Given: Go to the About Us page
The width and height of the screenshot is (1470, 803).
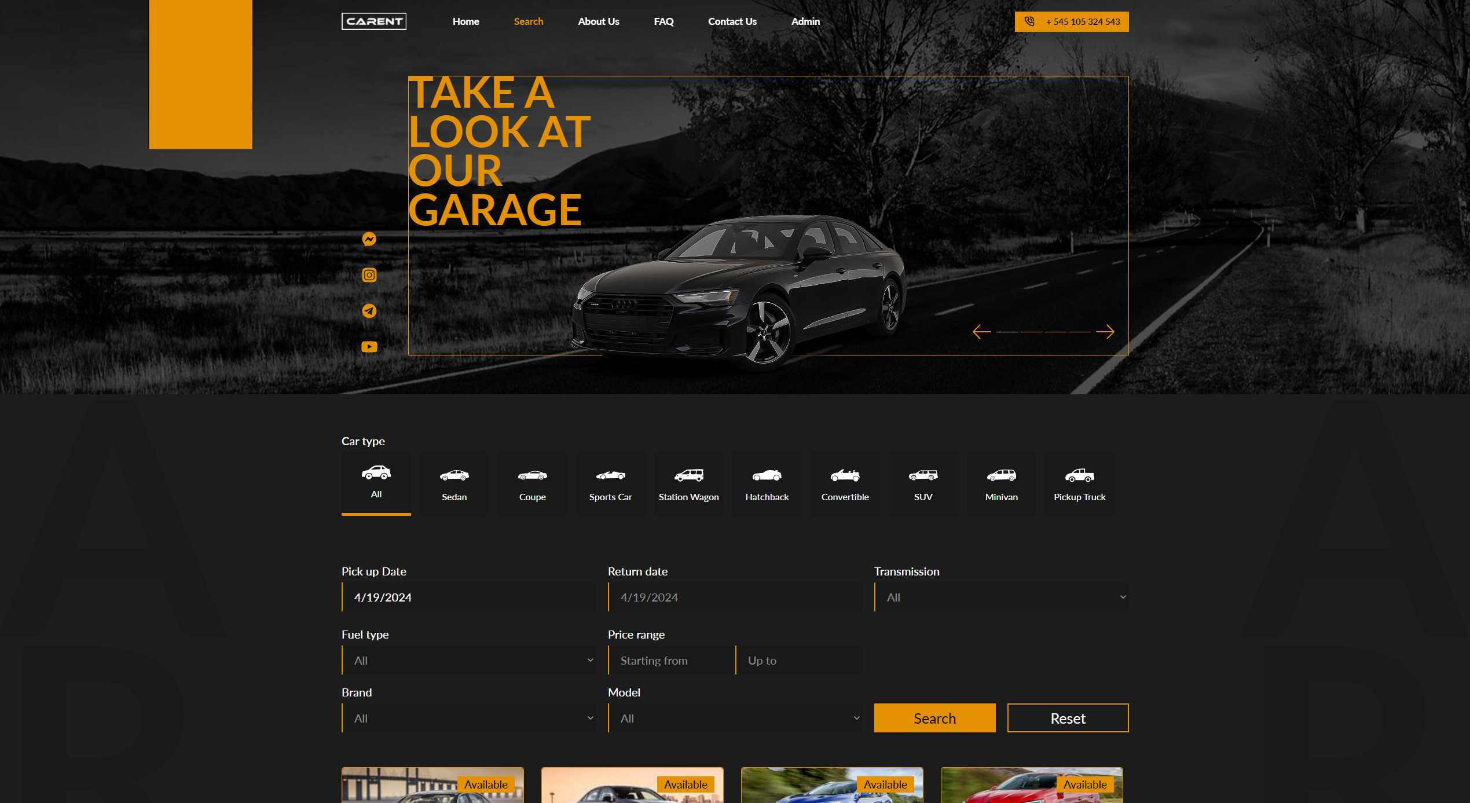Looking at the screenshot, I should point(598,21).
